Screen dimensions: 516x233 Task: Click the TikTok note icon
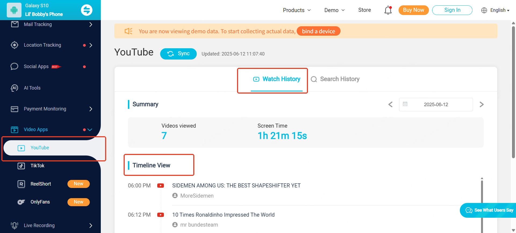pyautogui.click(x=21, y=166)
